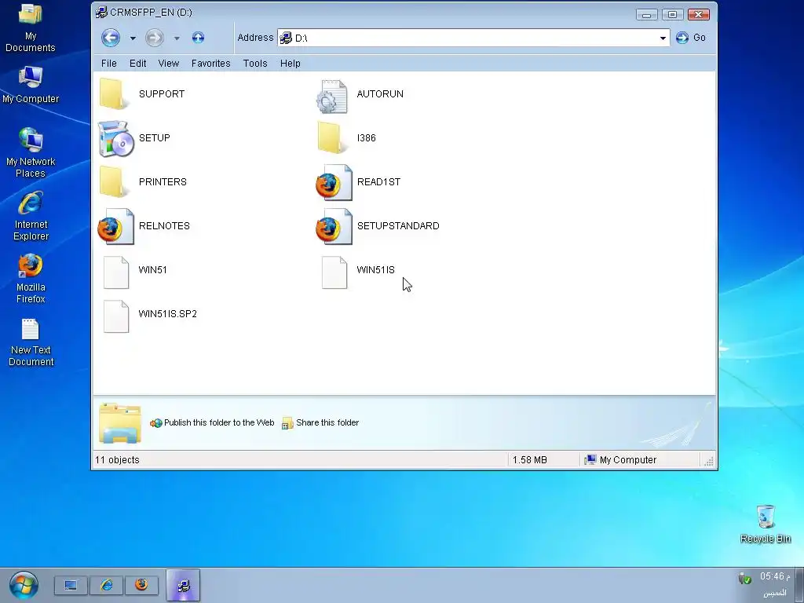Viewport: 804px width, 603px height.
Task: Click the taskbar clock showing 05:46
Action: click(774, 576)
